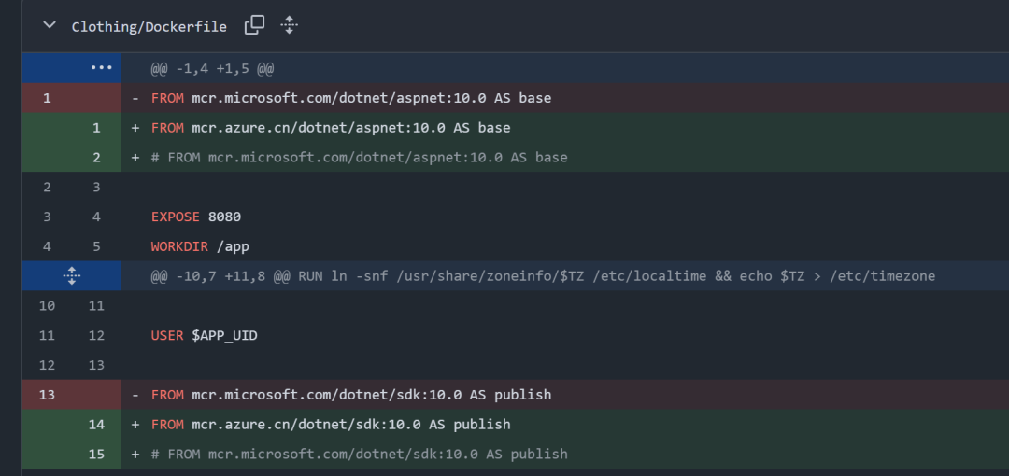Expand all lines in Clothing/Dockerfile
This screenshot has height=476, width=1009.
click(289, 26)
